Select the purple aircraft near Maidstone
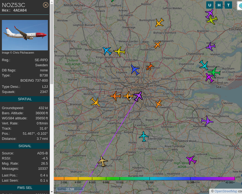Viewport: 242px width, 194px height. click(207, 121)
